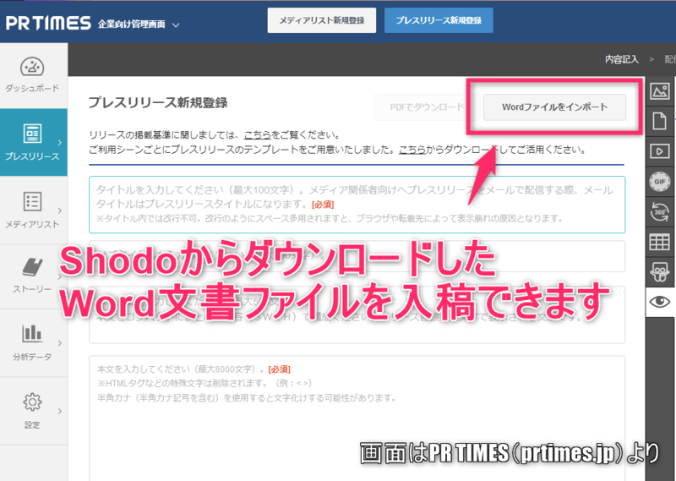The image size is (676, 481).
Task: Expand プレスリリース submenu chevron
Action: coord(59,142)
